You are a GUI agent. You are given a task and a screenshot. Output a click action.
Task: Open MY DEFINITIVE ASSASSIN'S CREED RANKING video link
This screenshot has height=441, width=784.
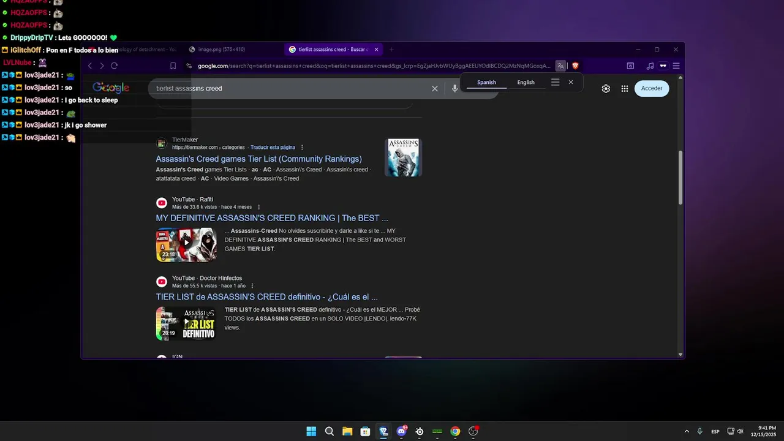(272, 218)
